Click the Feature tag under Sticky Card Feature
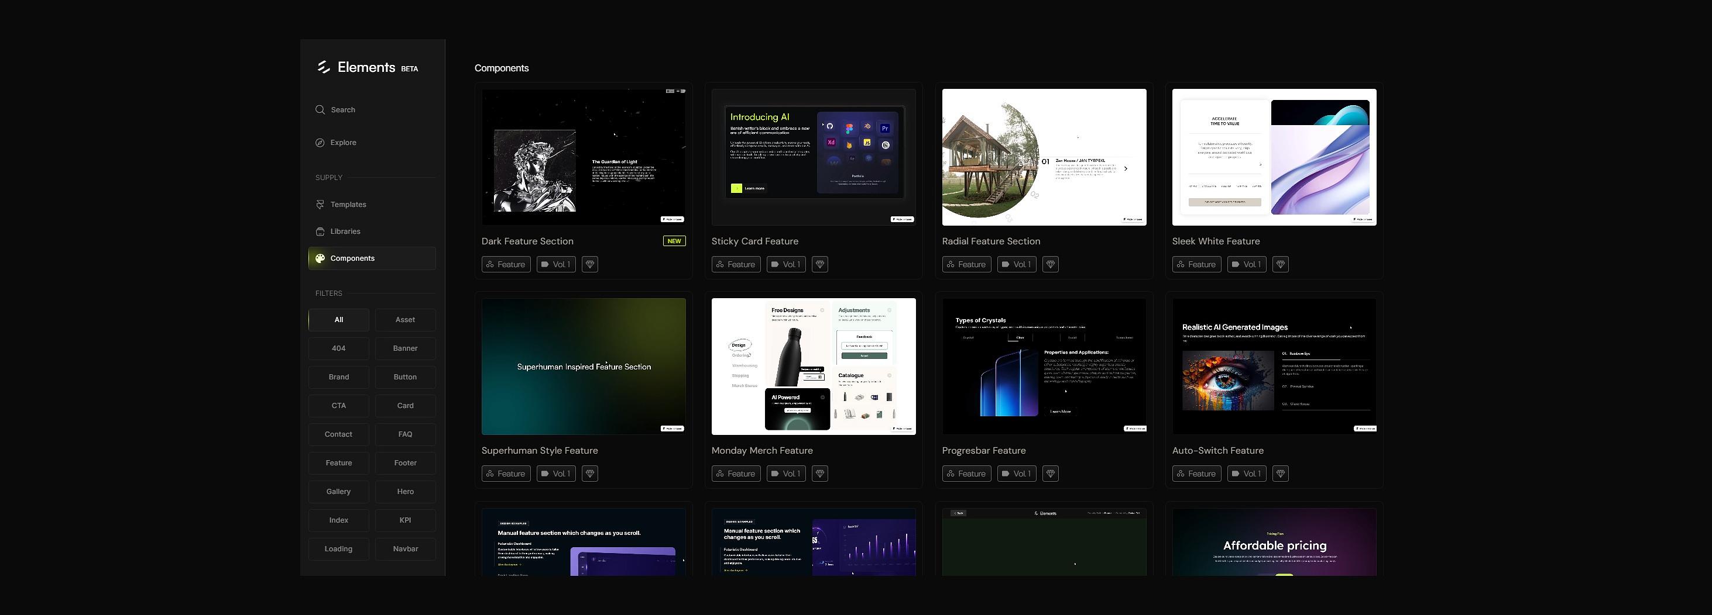The width and height of the screenshot is (1712, 615). [736, 264]
